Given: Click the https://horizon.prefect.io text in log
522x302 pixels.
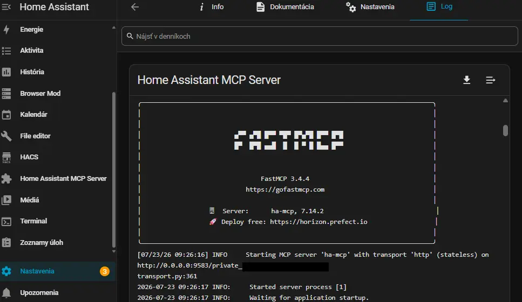Looking at the screenshot, I should click(318, 222).
